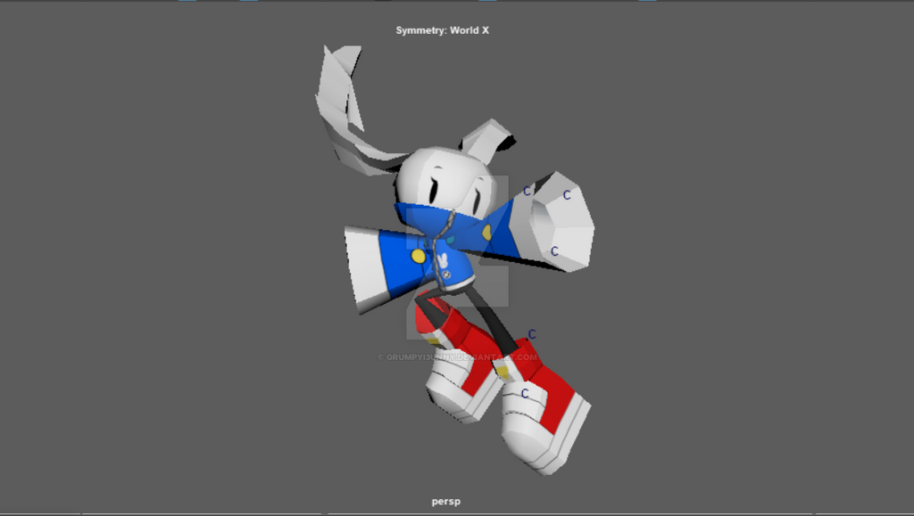
Task: Select the yellow button on the blue jacket
Action: tap(418, 256)
